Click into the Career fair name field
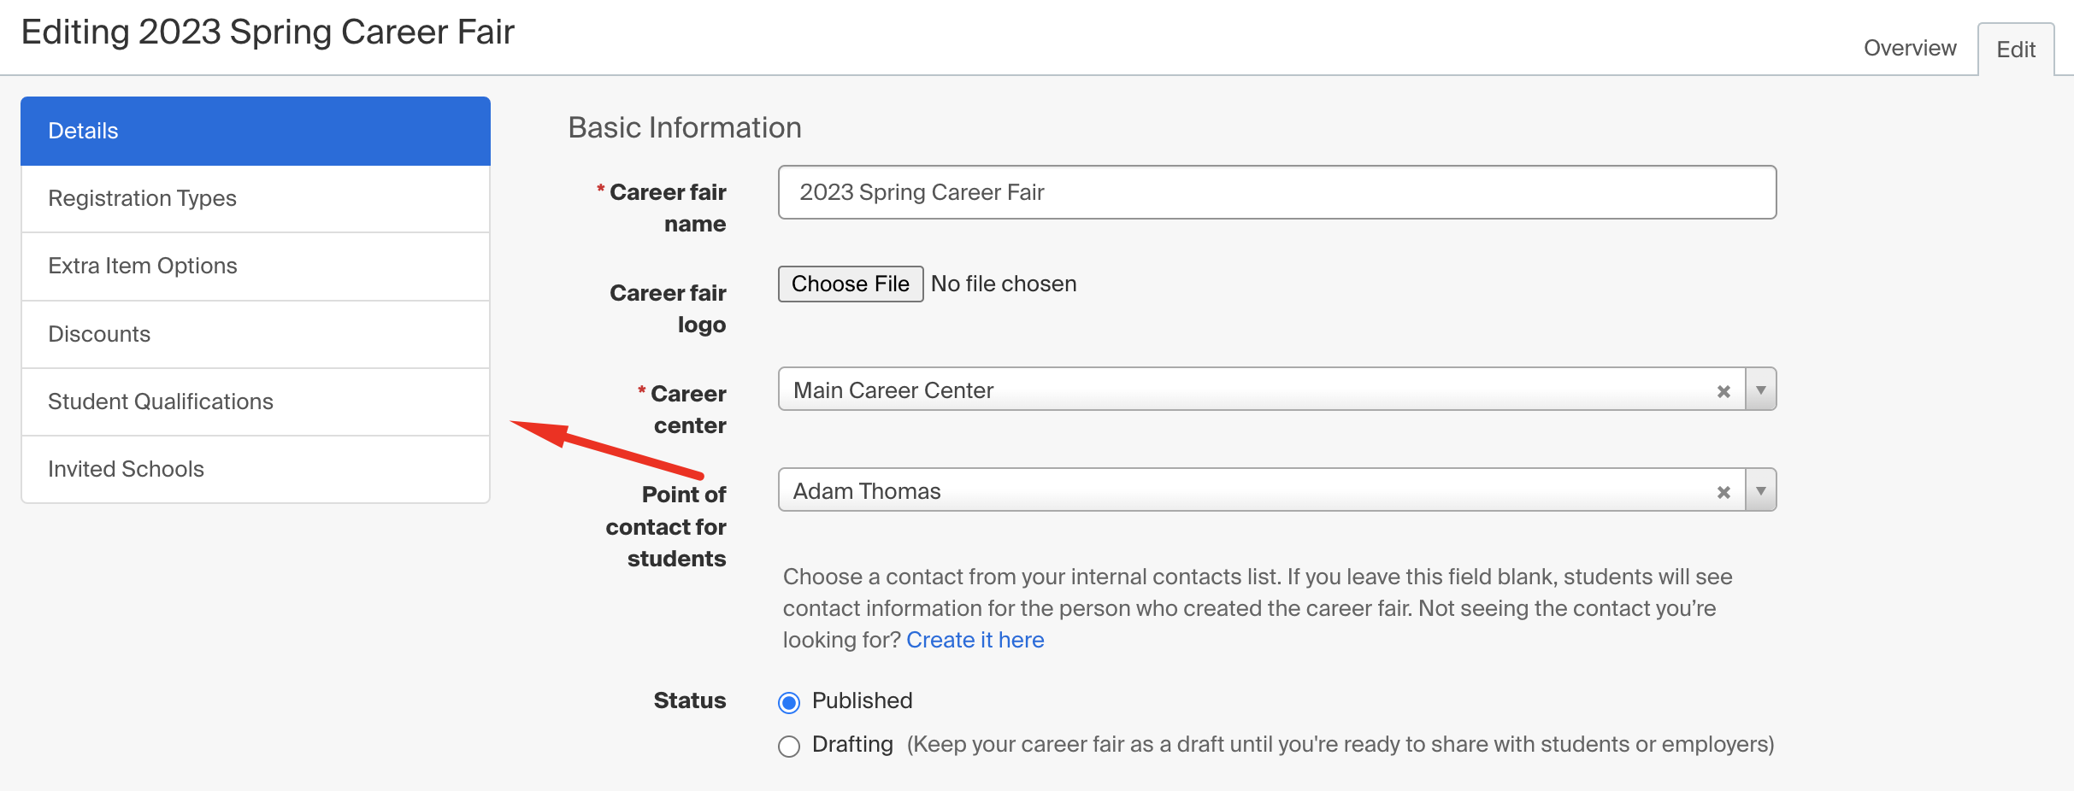The width and height of the screenshot is (2074, 791). pyautogui.click(x=1277, y=192)
